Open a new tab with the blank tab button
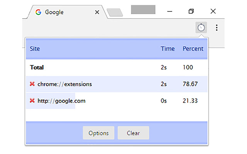 pos(115,13)
